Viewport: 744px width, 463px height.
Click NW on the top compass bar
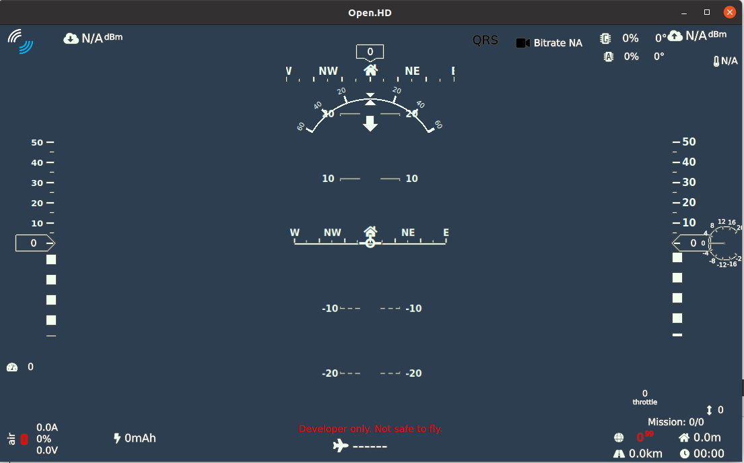tap(328, 71)
